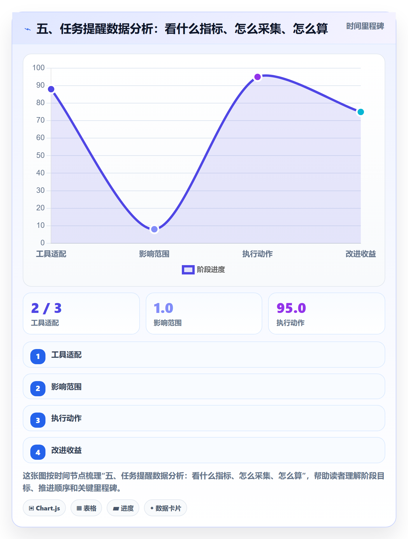Click the 阶段进度 legend color box
Image resolution: width=408 pixels, height=539 pixels.
tap(188, 270)
